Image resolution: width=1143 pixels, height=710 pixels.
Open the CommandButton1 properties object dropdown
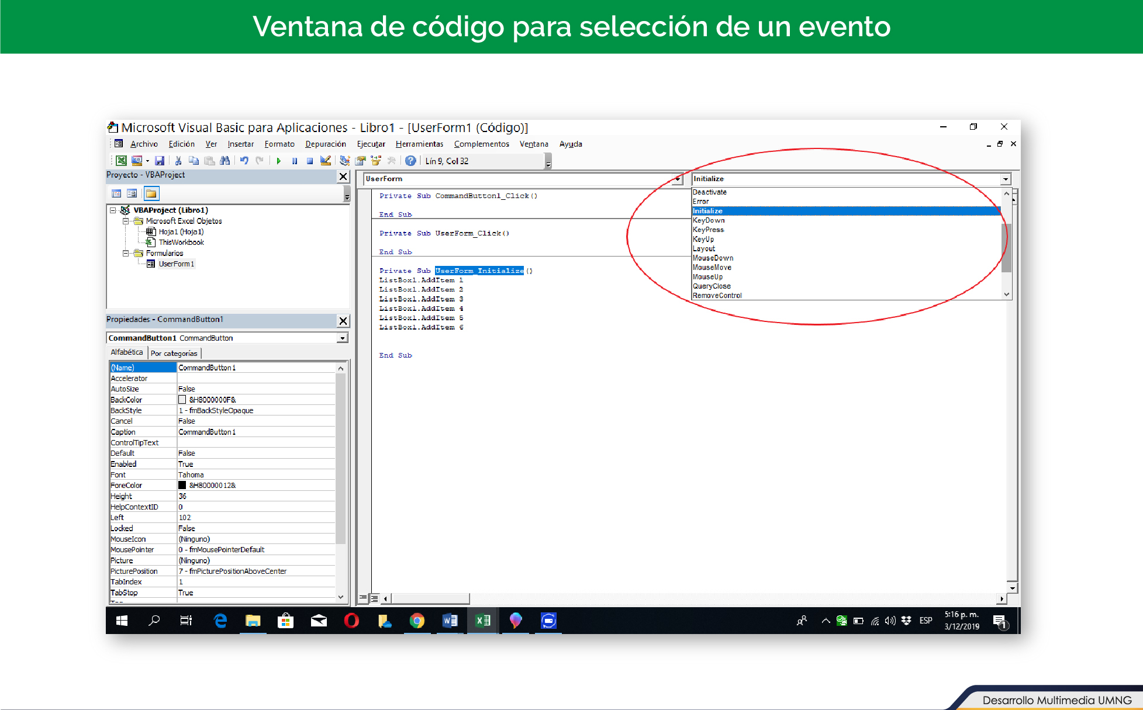click(x=343, y=338)
